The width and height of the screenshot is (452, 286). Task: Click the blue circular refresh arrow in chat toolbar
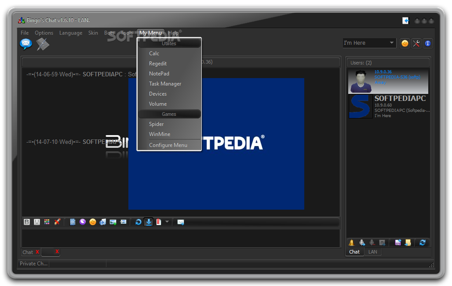click(x=139, y=222)
